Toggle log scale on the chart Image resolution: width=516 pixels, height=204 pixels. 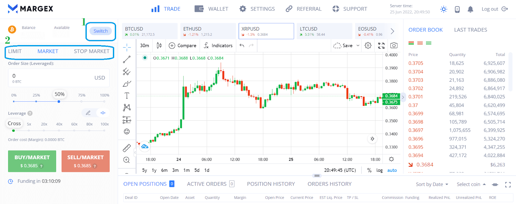tap(380, 170)
